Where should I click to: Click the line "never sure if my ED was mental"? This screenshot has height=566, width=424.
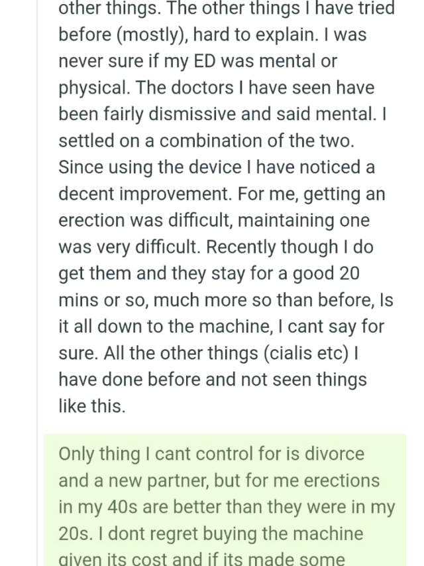click(x=197, y=61)
